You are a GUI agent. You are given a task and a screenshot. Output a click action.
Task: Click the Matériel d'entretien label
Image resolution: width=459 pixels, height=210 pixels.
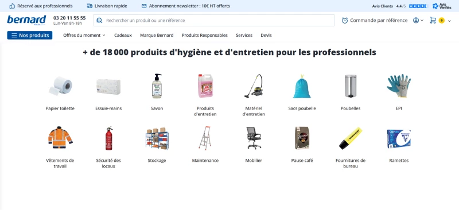tap(254, 111)
